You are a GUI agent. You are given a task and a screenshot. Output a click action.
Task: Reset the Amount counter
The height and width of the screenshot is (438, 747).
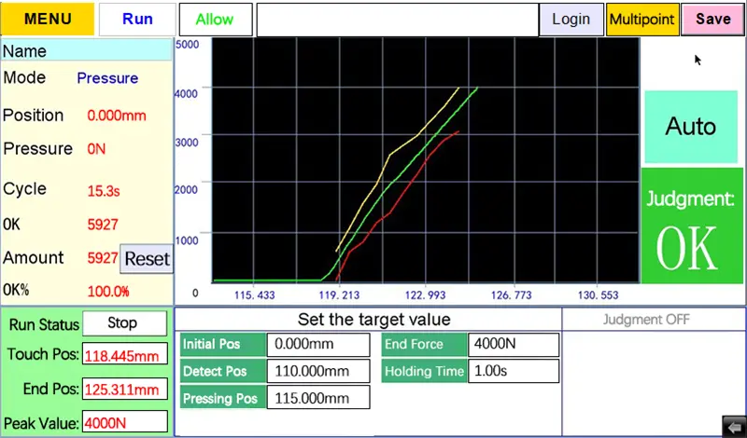pos(147,259)
